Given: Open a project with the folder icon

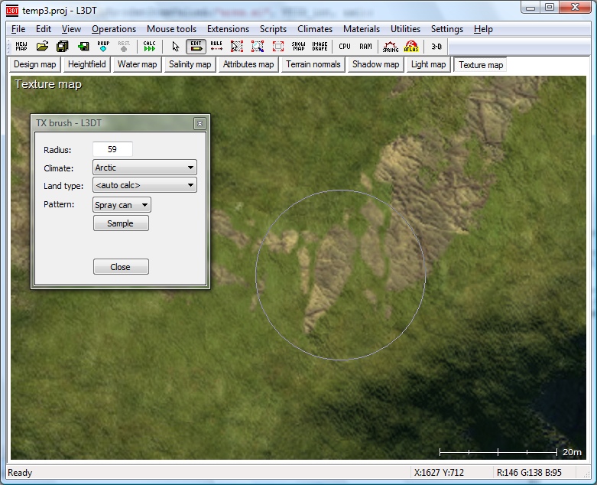Looking at the screenshot, I should click(42, 47).
